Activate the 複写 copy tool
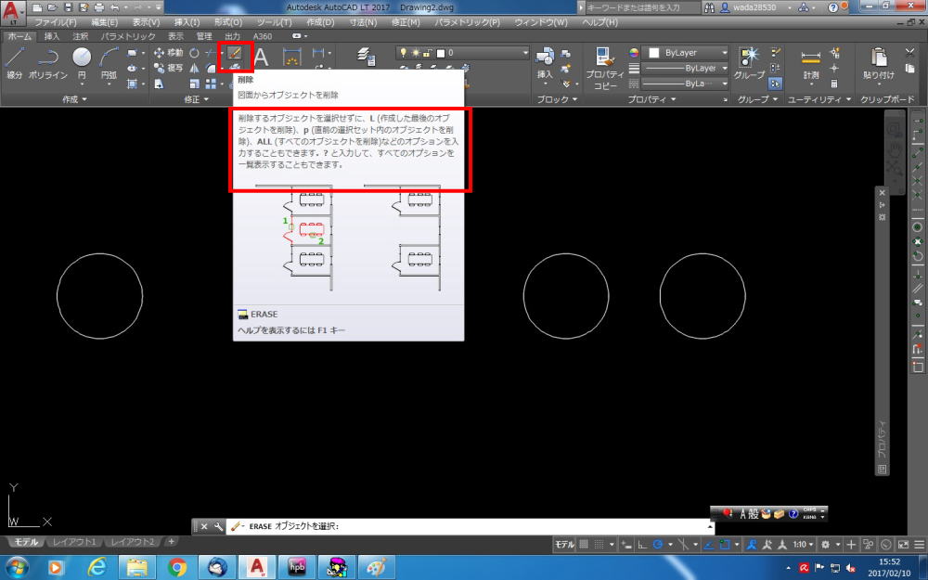 169,68
